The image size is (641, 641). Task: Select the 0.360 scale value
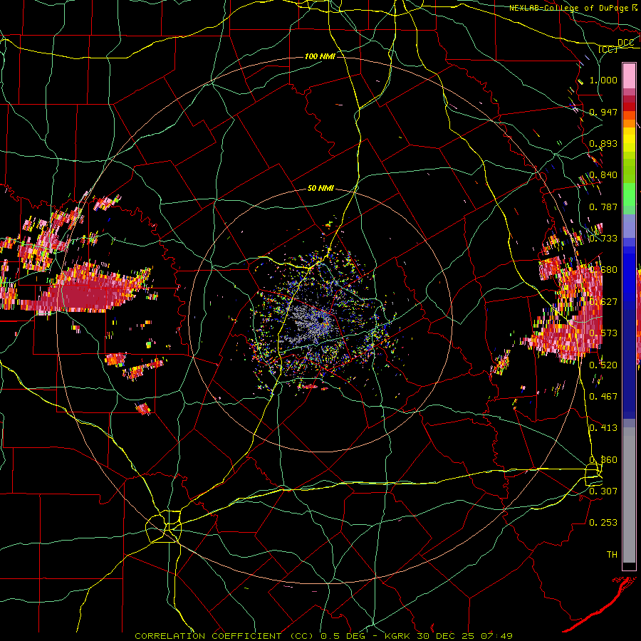(x=603, y=460)
